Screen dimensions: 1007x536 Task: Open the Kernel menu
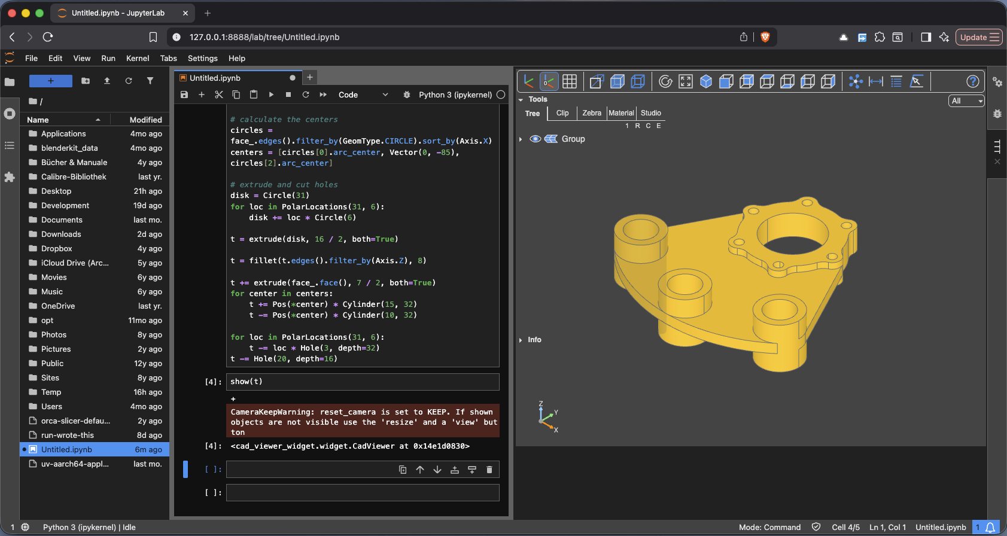click(x=138, y=58)
